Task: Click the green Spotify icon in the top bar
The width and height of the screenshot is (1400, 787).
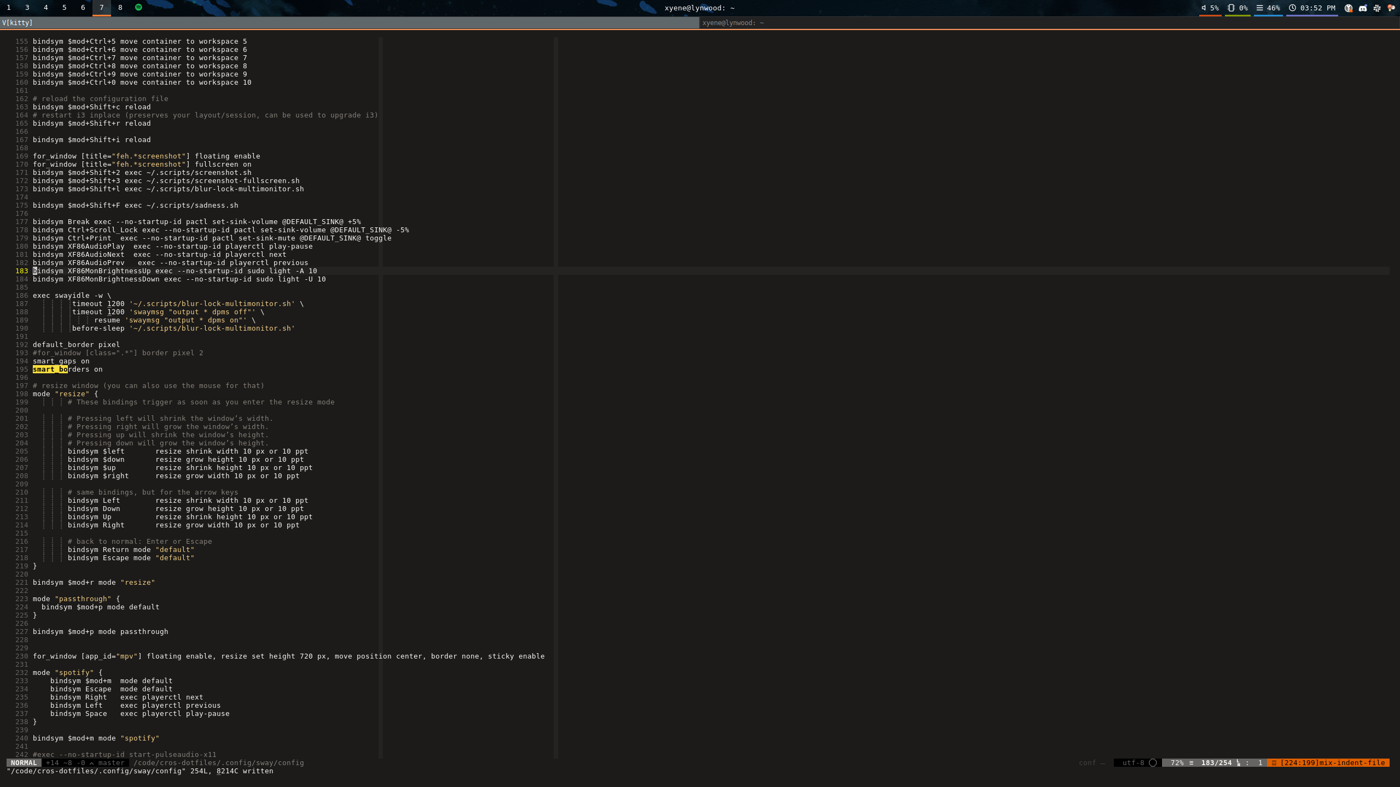Action: (138, 8)
